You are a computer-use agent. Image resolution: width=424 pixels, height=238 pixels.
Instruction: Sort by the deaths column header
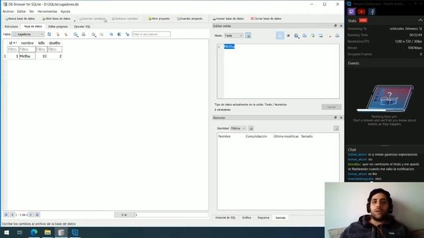tap(54, 43)
